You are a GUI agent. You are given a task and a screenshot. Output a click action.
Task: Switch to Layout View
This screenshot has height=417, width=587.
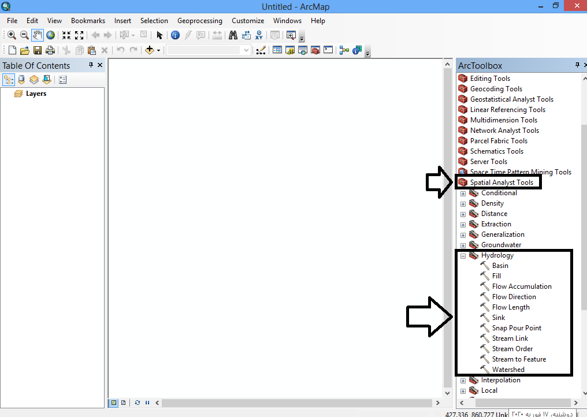point(123,403)
